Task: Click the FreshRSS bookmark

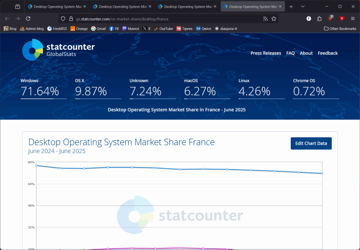Action: 57,29
